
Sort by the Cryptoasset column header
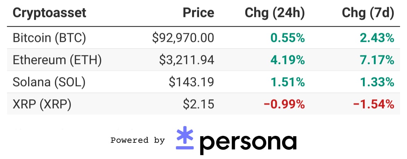49,13
